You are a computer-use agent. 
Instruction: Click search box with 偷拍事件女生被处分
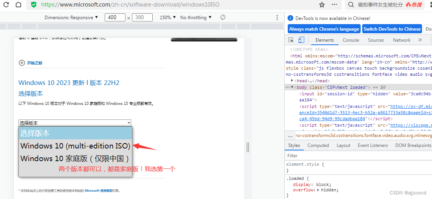[x=380, y=5]
